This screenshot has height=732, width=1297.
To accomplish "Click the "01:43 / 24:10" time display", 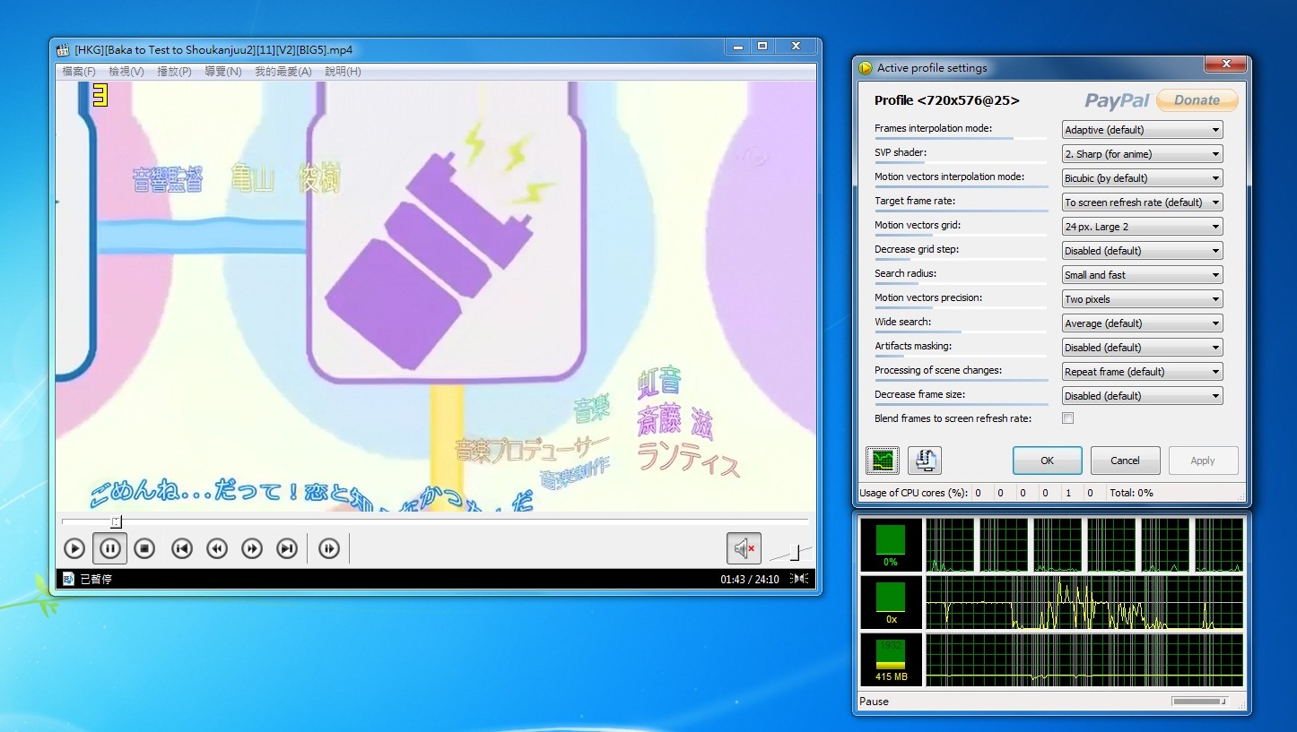I will pyautogui.click(x=750, y=580).
